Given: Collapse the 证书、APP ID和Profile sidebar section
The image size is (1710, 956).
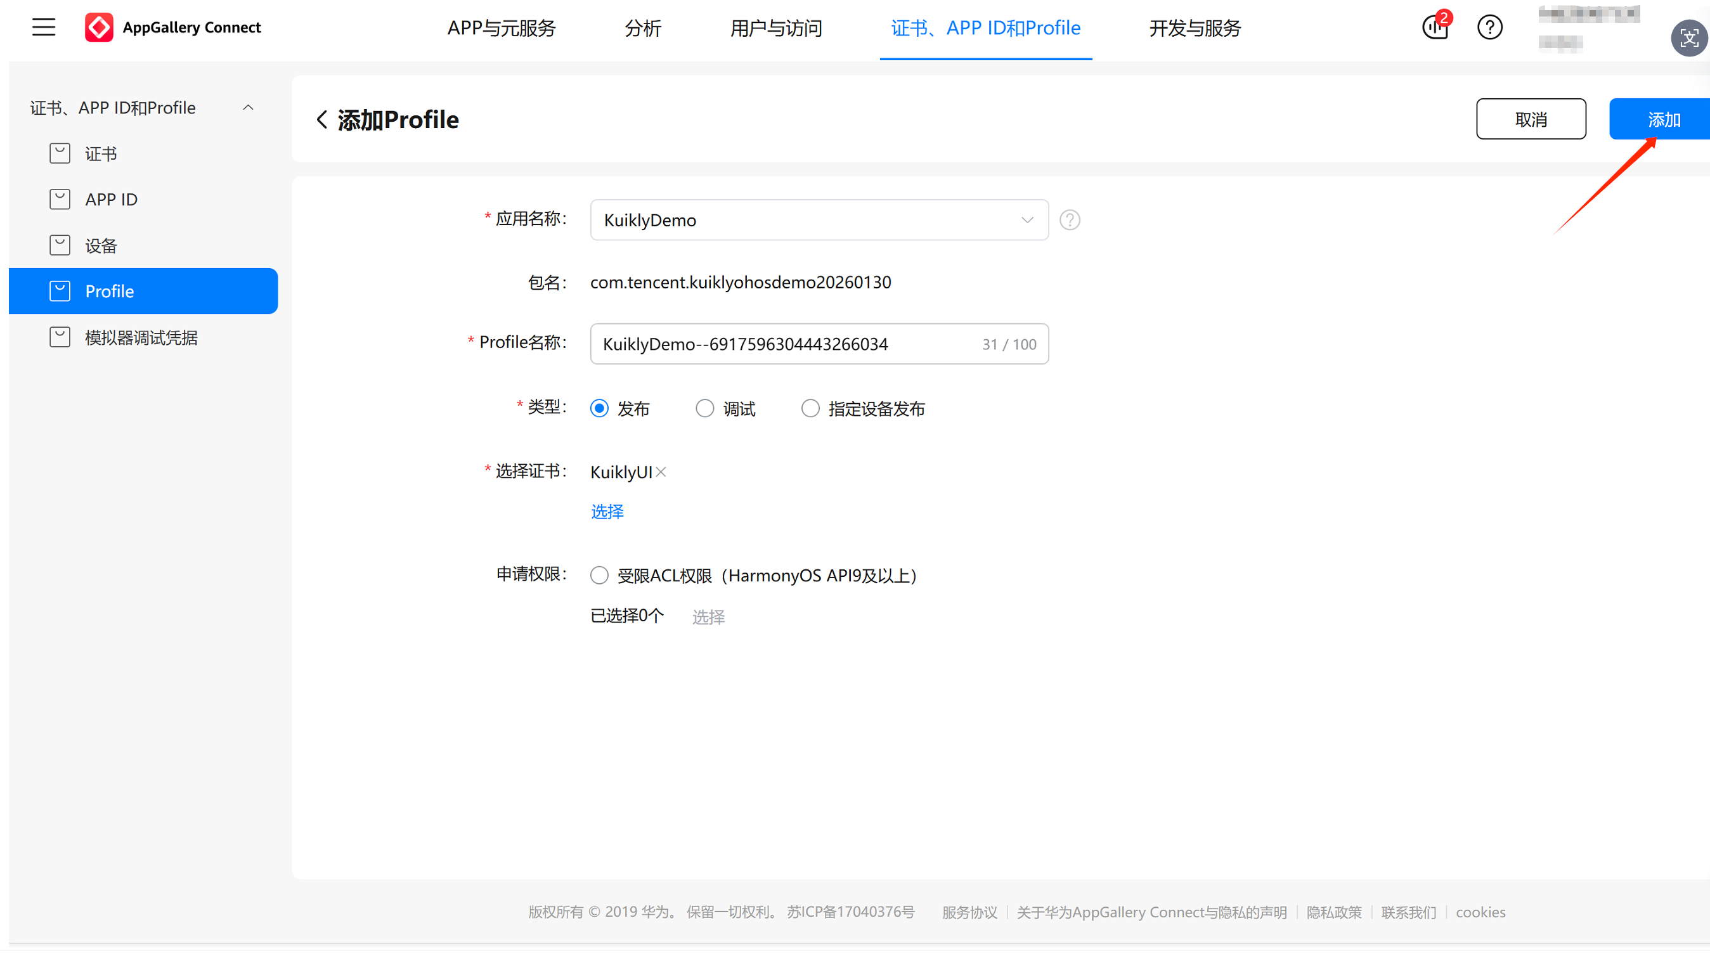Looking at the screenshot, I should (x=249, y=108).
